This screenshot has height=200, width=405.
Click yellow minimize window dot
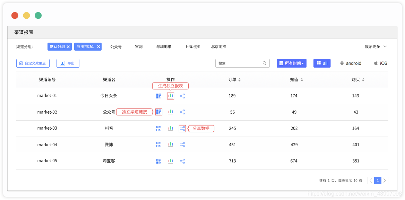(x=26, y=16)
